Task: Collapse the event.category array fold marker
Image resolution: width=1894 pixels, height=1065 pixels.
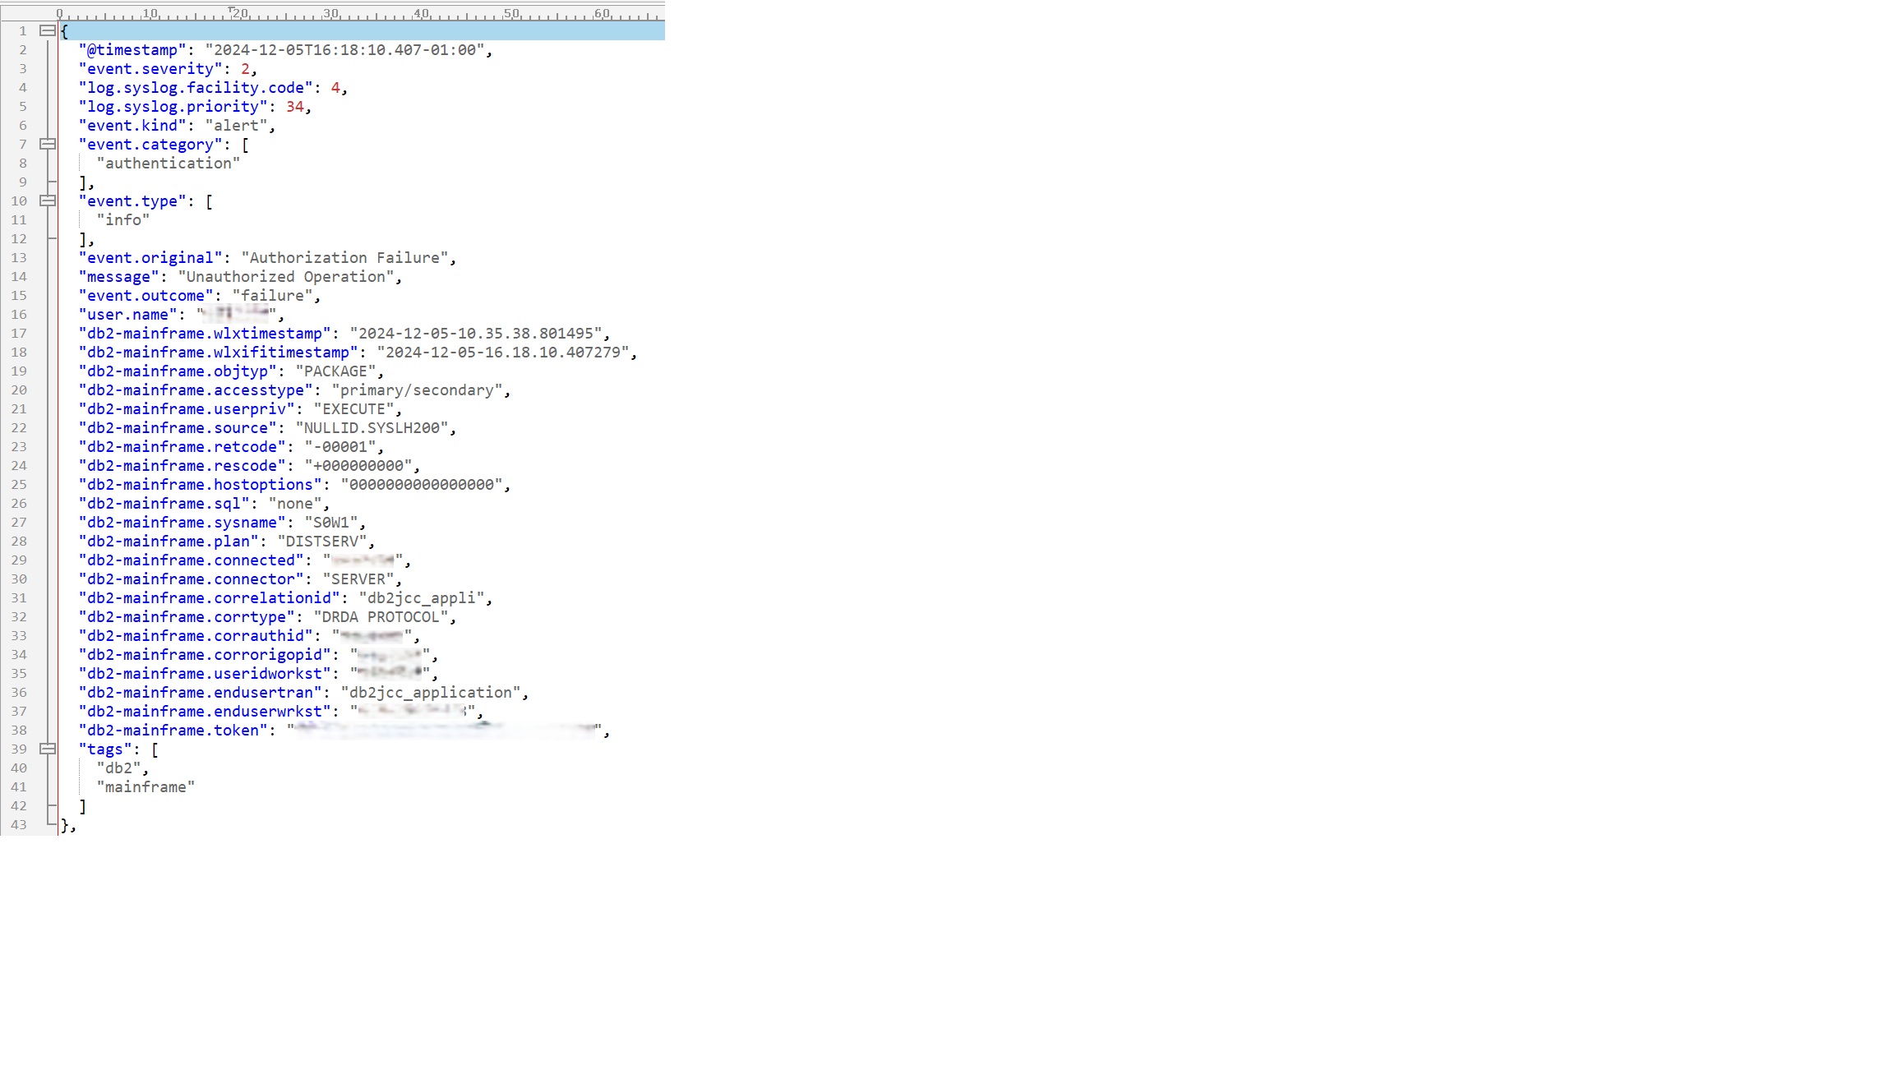Action: pyautogui.click(x=48, y=144)
